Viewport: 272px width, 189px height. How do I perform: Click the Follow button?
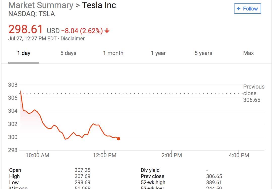pos(247,9)
